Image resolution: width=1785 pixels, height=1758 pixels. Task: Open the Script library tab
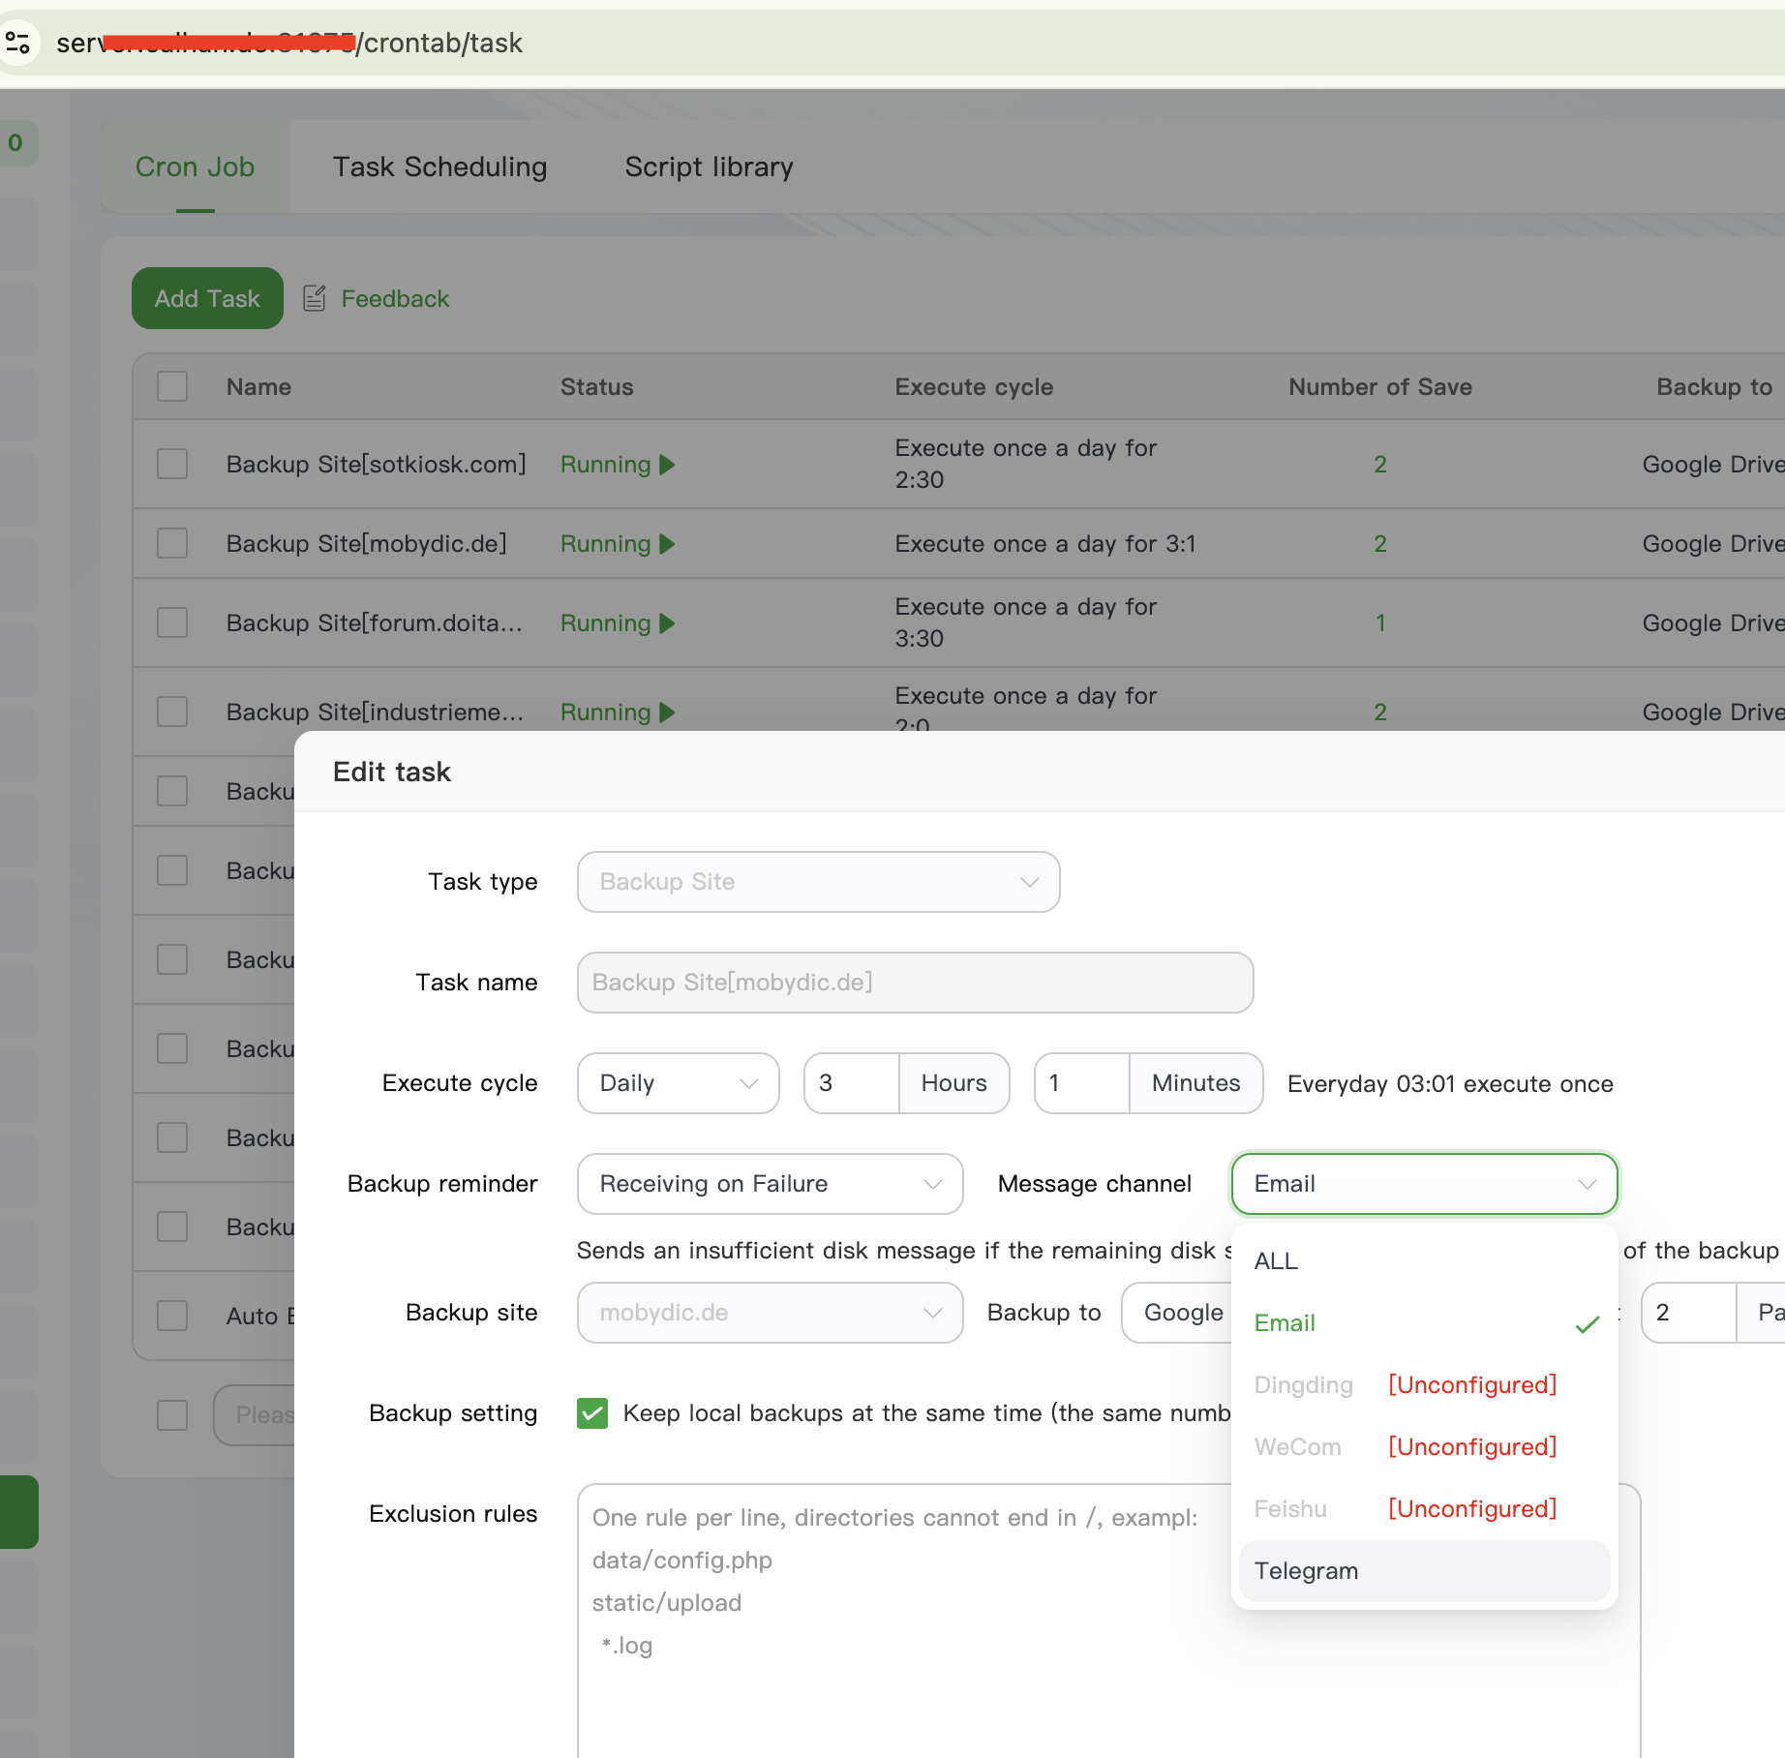tap(709, 167)
